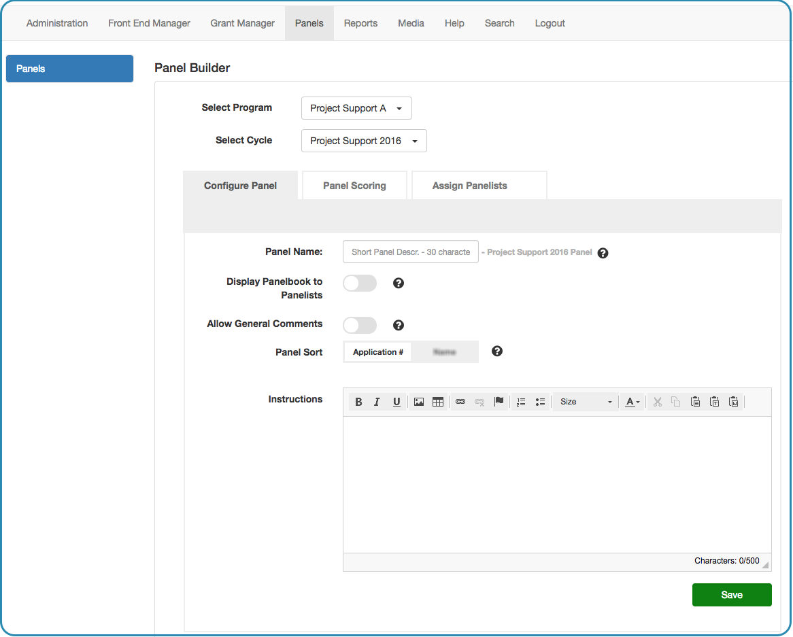
Task: Click into the Panel Name field
Action: pos(411,252)
